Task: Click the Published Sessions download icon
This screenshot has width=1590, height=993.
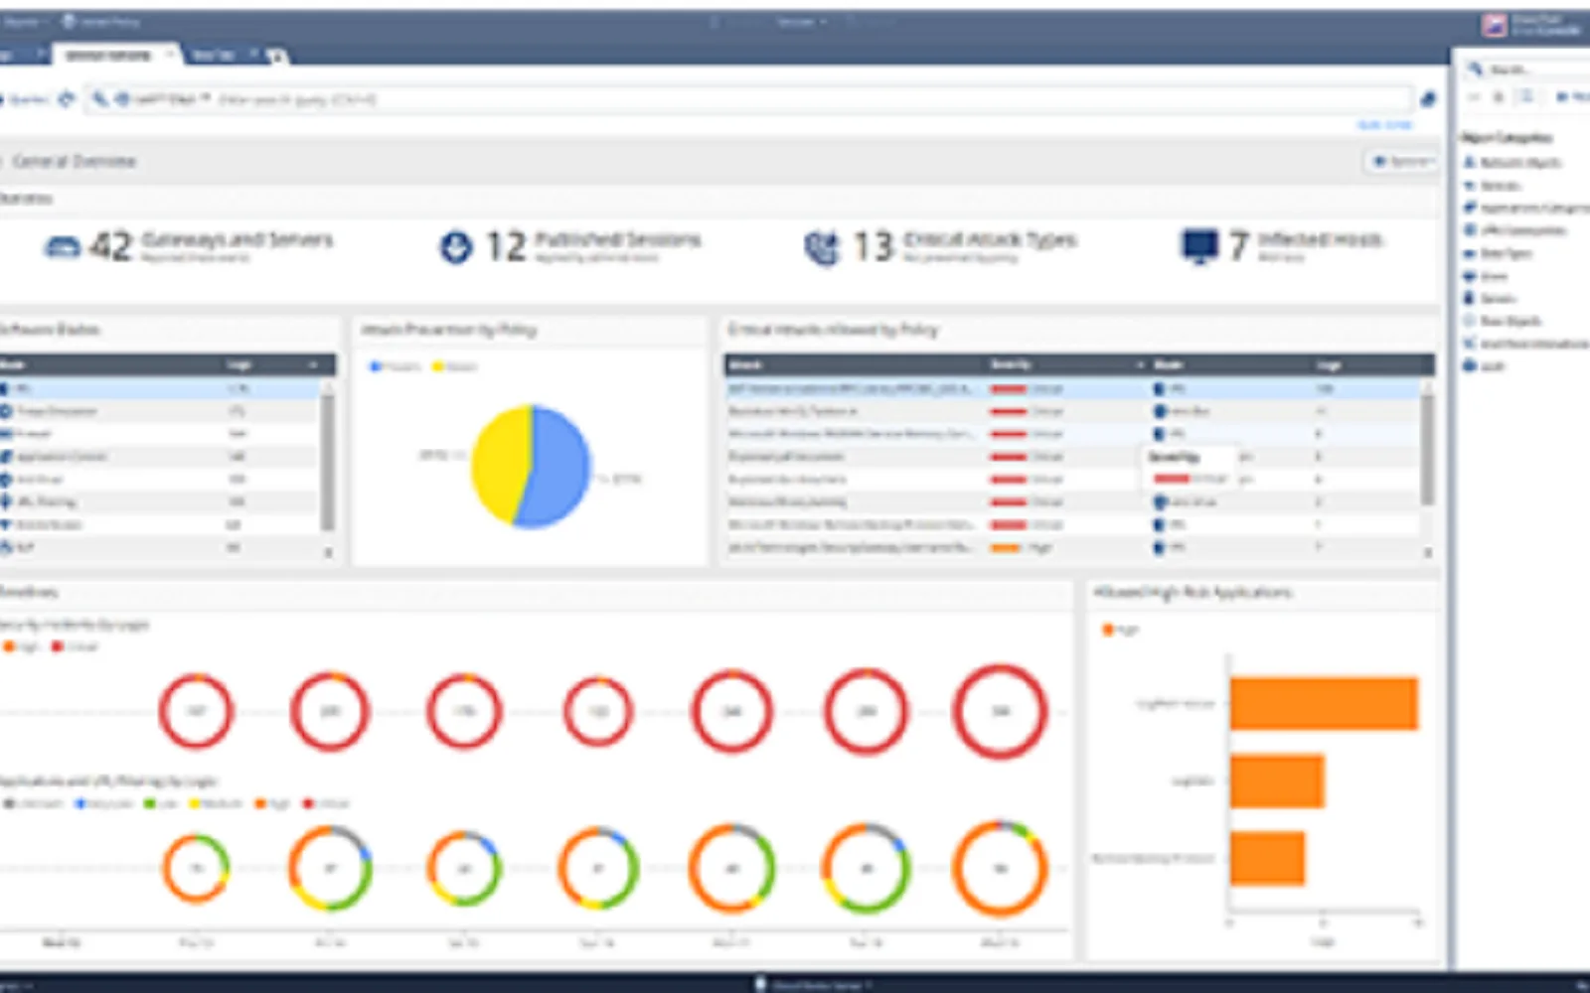Action: coord(455,246)
